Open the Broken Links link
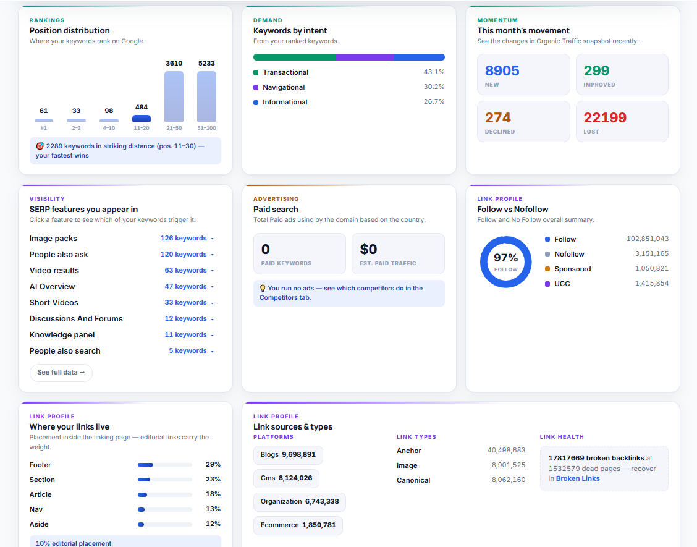Screen dimensions: 697x547 tap(577, 478)
